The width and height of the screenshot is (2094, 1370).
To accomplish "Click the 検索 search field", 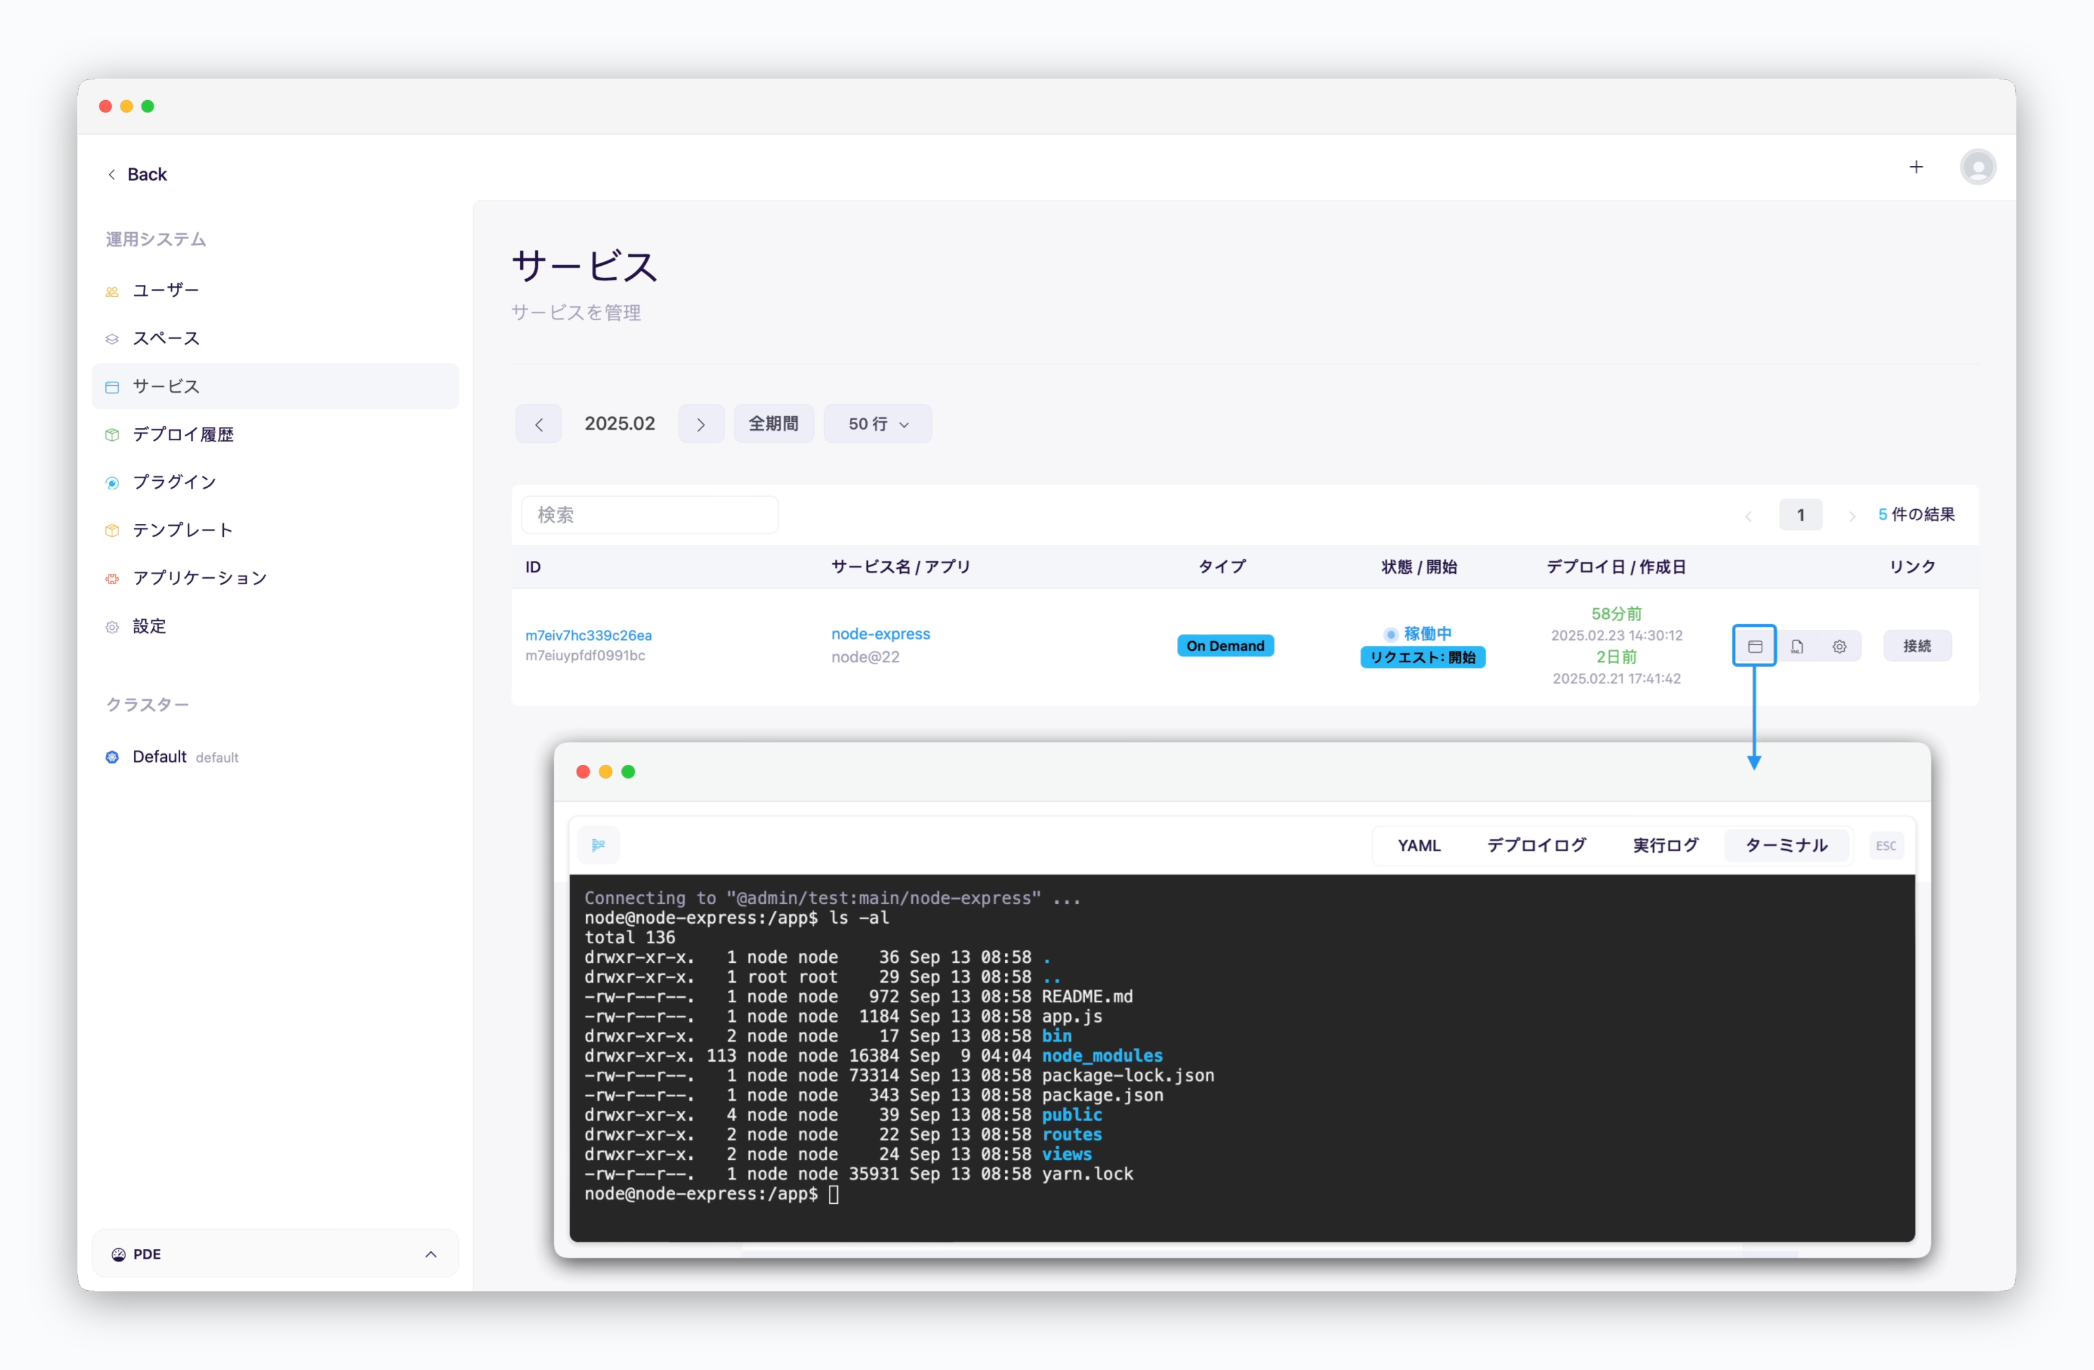I will [650, 516].
